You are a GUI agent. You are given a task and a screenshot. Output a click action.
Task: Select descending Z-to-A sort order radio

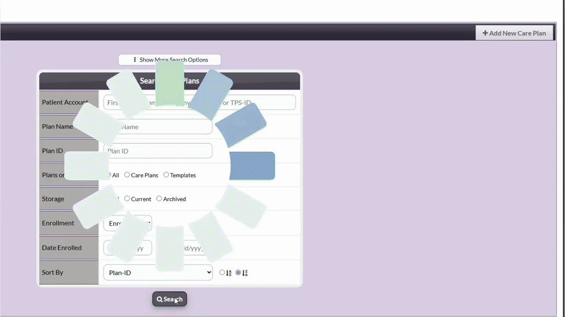(238, 273)
